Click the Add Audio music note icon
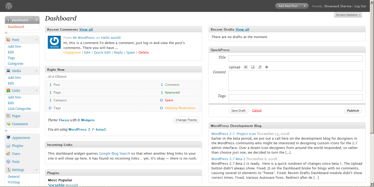 point(260,67)
